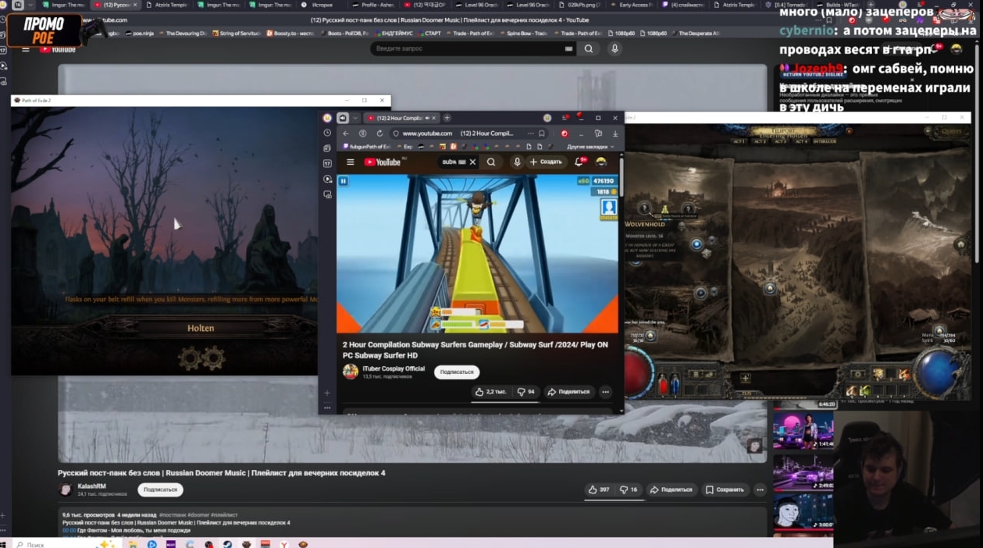Like the Subway Surfers video
This screenshot has width=983, height=548.
492,392
